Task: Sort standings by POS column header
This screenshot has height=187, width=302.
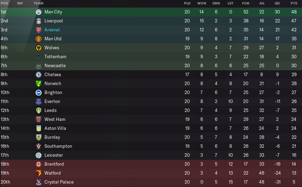Action: (x=4, y=3)
